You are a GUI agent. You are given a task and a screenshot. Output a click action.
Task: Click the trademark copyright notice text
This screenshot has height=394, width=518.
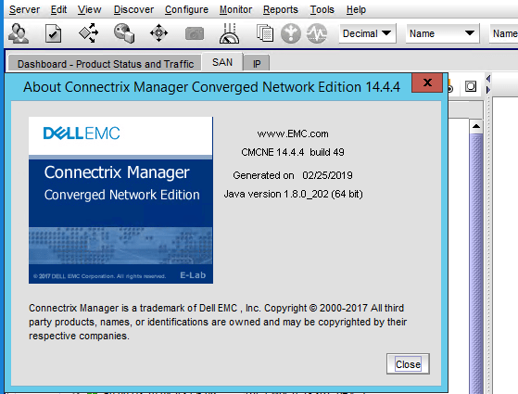(x=218, y=322)
